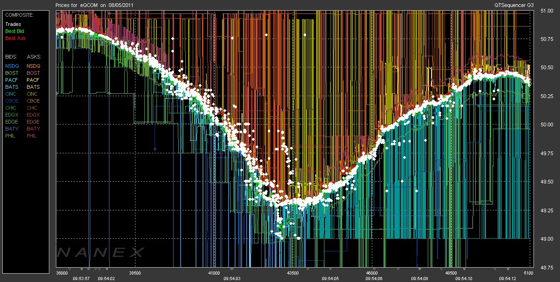Toggle the Best Bid composite series
The image size is (560, 282).
tap(14, 31)
